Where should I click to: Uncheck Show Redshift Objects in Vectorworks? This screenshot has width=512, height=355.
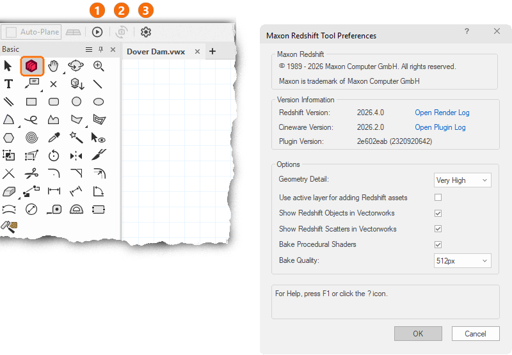coord(438,213)
